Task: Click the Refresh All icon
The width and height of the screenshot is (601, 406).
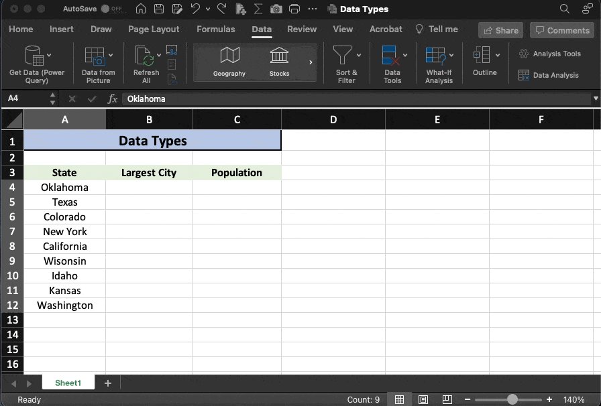Action: point(144,56)
